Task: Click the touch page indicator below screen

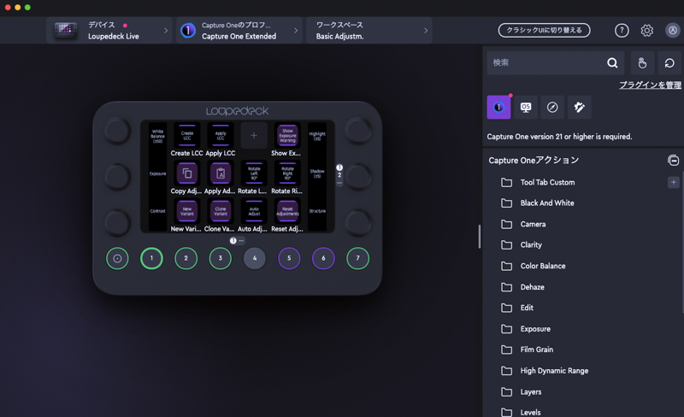Action: (x=237, y=241)
